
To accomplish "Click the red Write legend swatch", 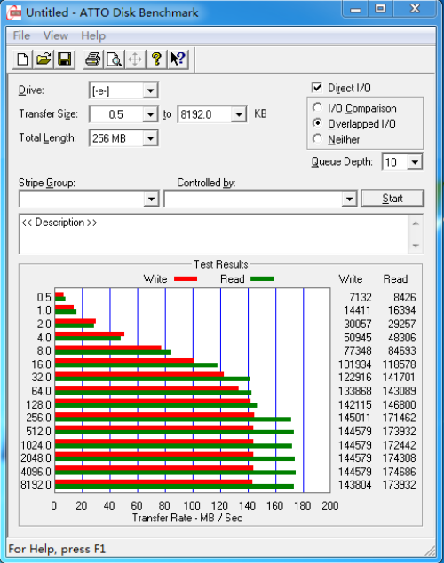I will (x=186, y=278).
